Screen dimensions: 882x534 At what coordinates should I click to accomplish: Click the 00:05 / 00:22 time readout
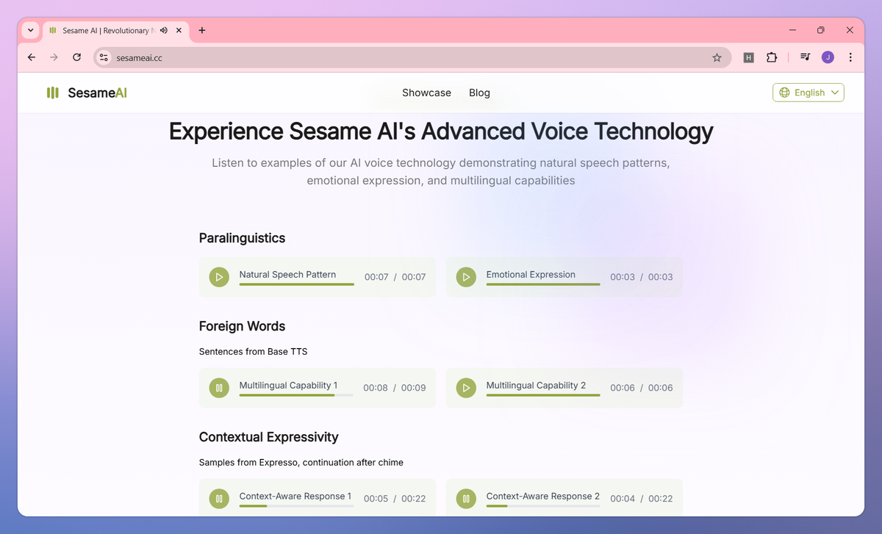click(x=395, y=499)
